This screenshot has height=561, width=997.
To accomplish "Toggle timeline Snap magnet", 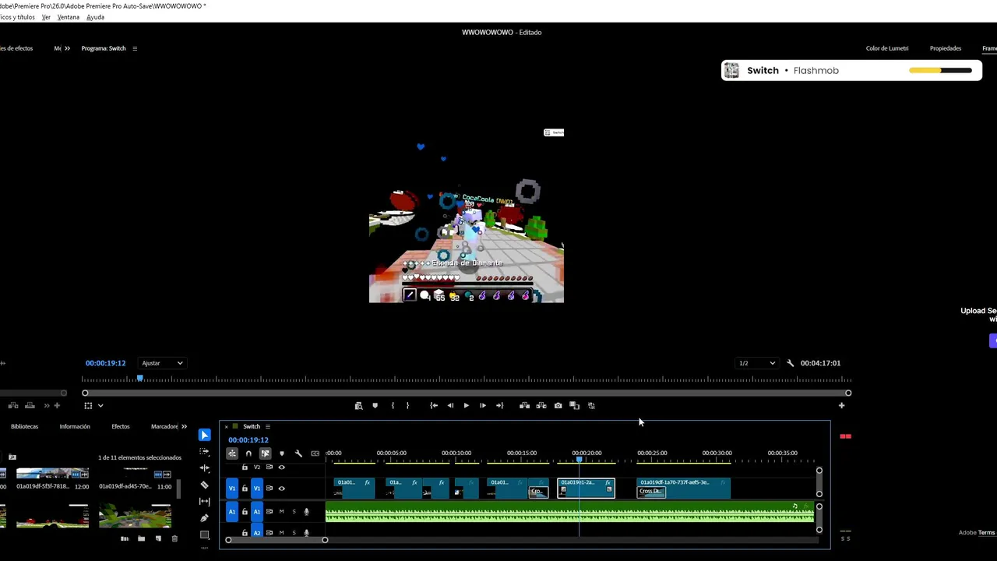I will (x=248, y=453).
